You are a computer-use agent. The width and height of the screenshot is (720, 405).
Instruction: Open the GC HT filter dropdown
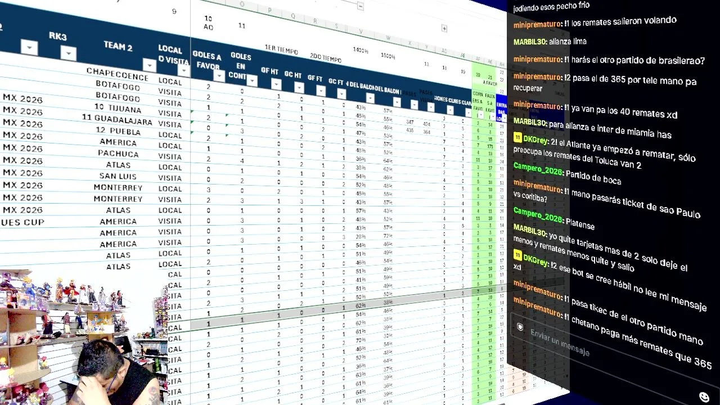tap(299, 87)
